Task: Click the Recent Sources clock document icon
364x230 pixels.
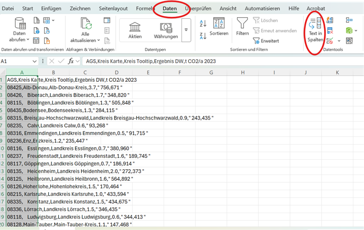Action: (x=47, y=30)
